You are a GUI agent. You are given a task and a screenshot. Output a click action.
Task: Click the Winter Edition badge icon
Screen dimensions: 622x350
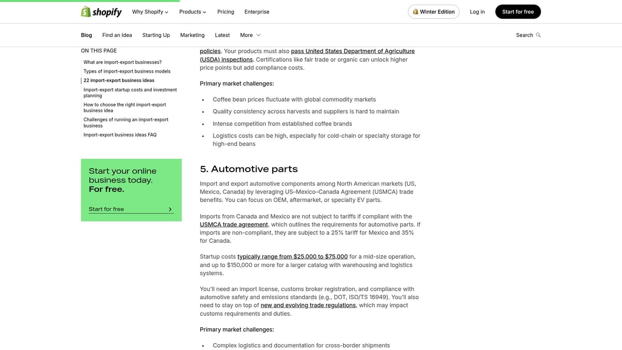click(x=415, y=11)
